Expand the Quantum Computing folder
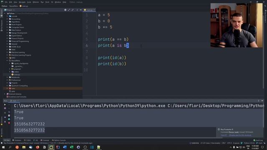Screen dimensions: 267x150 coord(7,86)
